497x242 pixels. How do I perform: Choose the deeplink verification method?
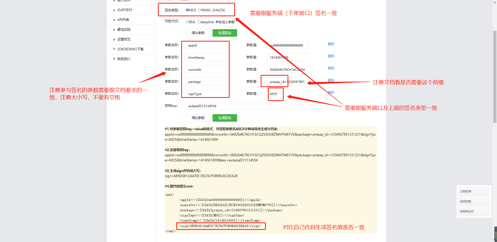tap(199, 22)
